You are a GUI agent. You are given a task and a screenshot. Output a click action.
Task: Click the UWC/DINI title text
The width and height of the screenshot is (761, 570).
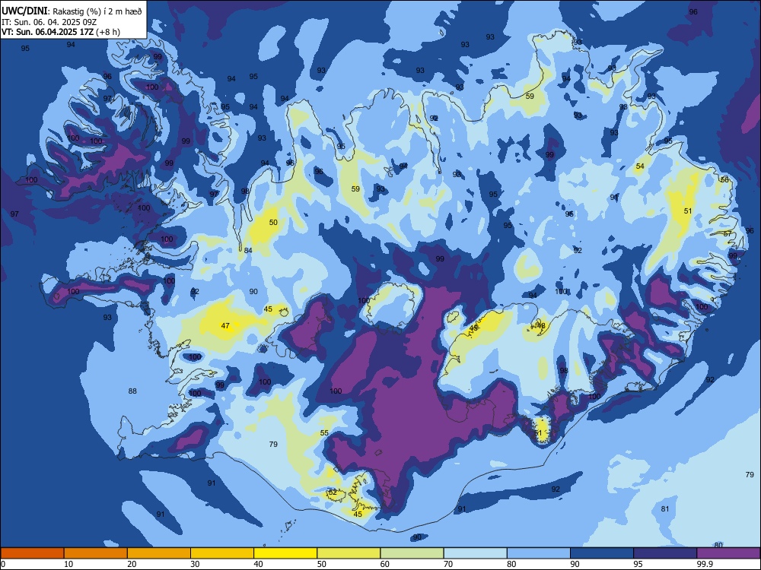point(25,11)
